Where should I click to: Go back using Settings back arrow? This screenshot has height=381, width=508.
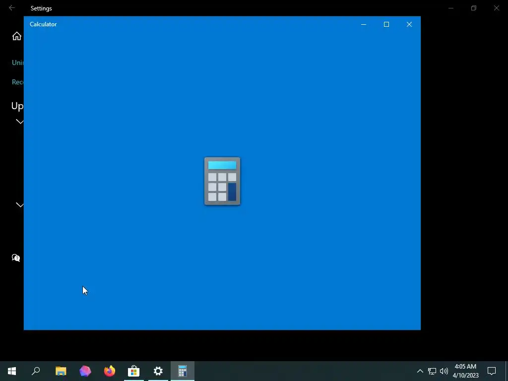pos(12,8)
